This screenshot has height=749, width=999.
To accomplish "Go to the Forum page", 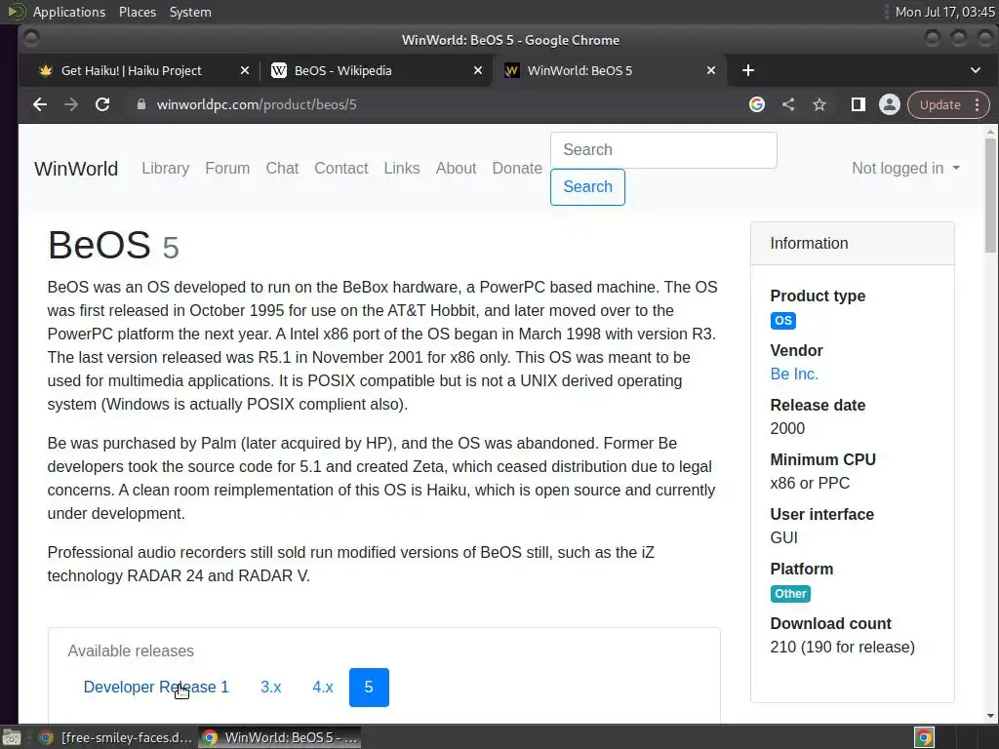I will pyautogui.click(x=227, y=168).
